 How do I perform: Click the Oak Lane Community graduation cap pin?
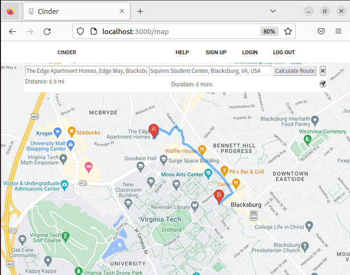(22, 239)
